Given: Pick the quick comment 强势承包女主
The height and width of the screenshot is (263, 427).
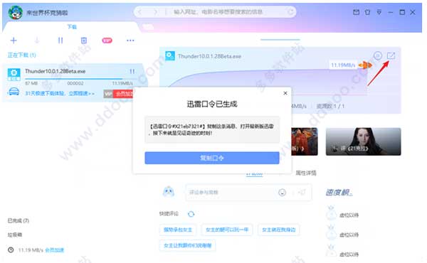Looking at the screenshot, I should [x=178, y=230].
